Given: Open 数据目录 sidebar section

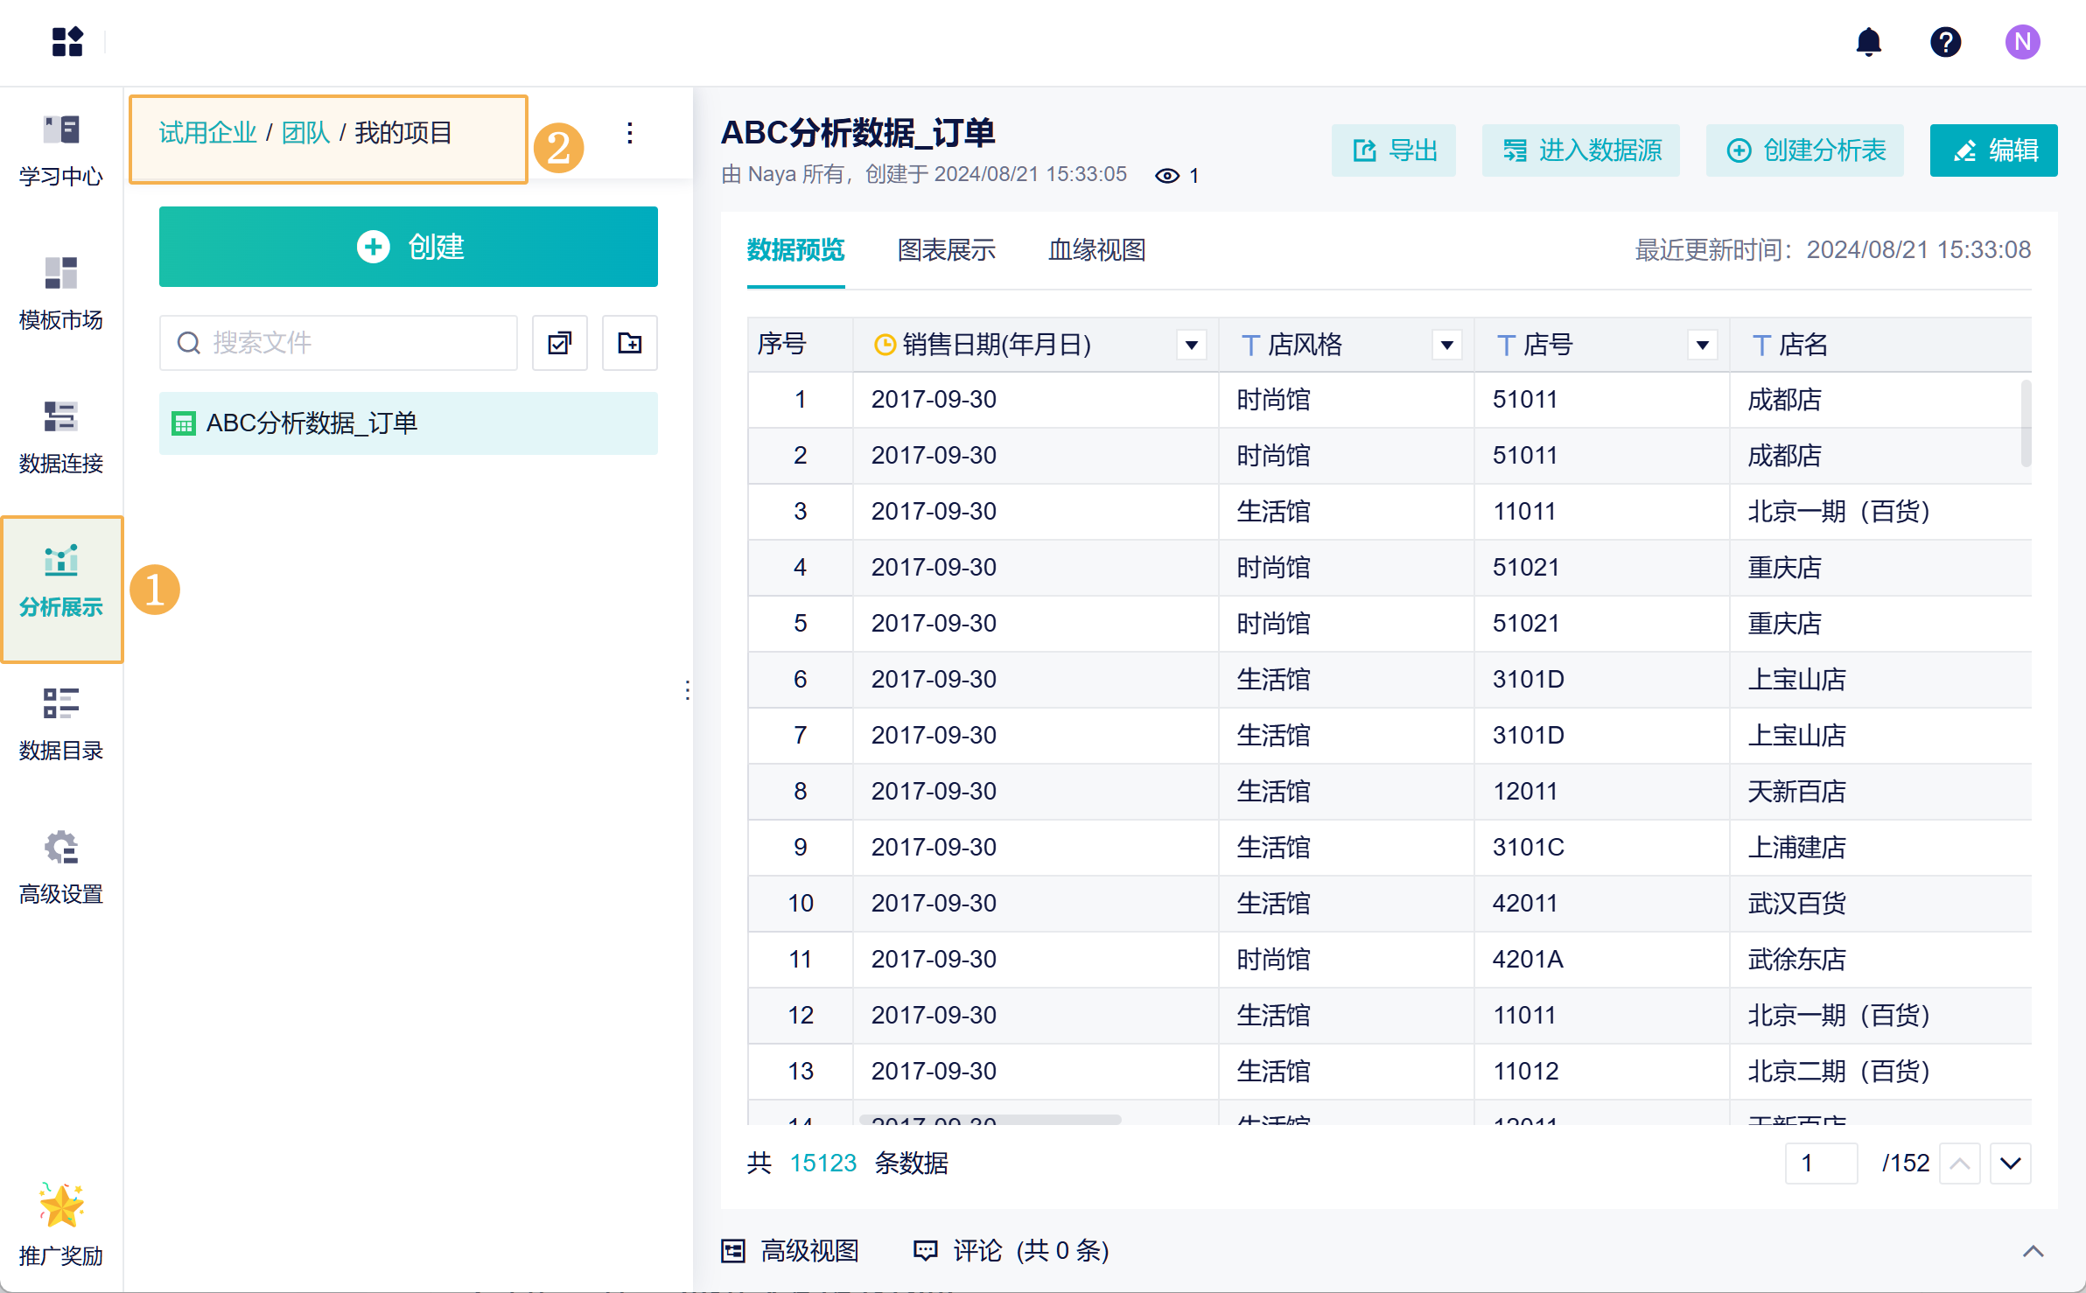Looking at the screenshot, I should click(x=61, y=724).
